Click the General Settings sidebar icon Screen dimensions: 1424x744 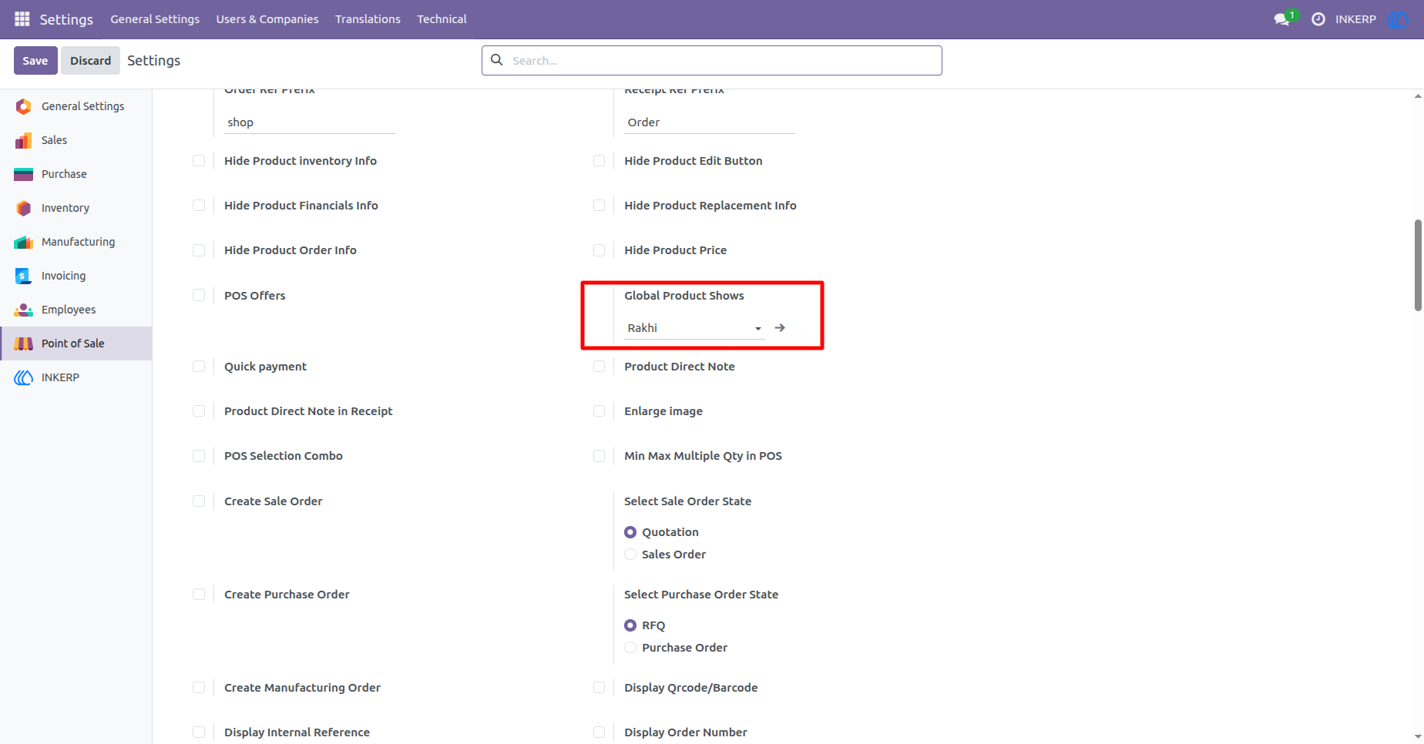(24, 106)
